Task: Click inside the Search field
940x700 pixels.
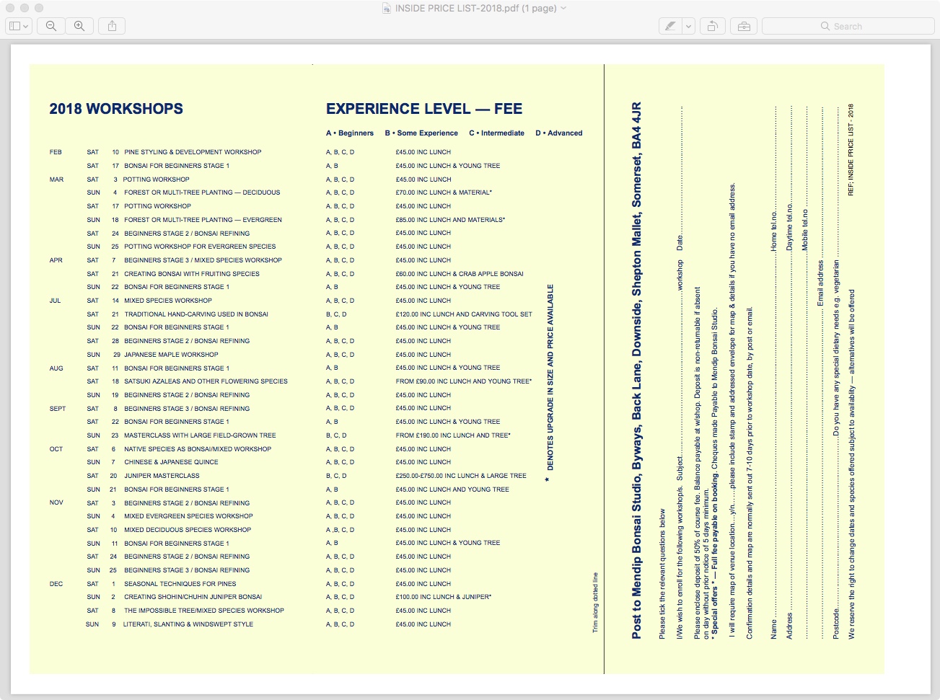Action: [x=848, y=26]
